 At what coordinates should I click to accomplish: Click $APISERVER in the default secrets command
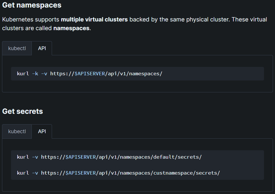coord(81,157)
